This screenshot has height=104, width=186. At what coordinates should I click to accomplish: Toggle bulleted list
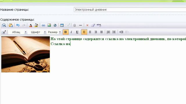[114, 32]
